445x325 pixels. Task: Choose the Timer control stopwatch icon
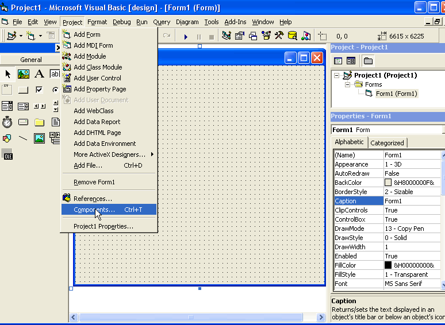pyautogui.click(x=7, y=122)
